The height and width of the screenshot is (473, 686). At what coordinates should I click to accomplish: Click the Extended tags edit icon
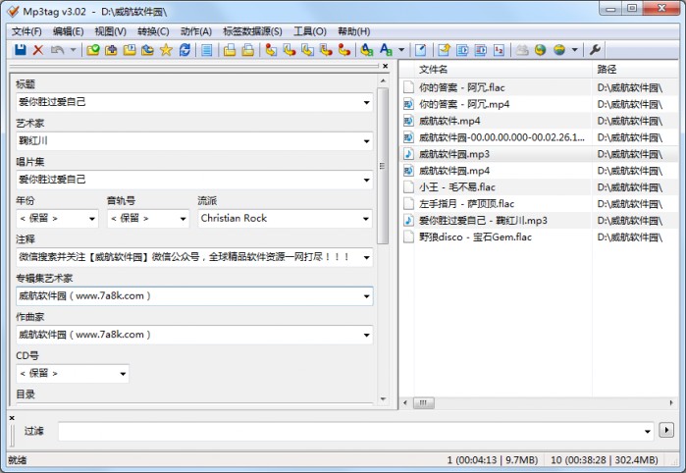click(x=420, y=50)
